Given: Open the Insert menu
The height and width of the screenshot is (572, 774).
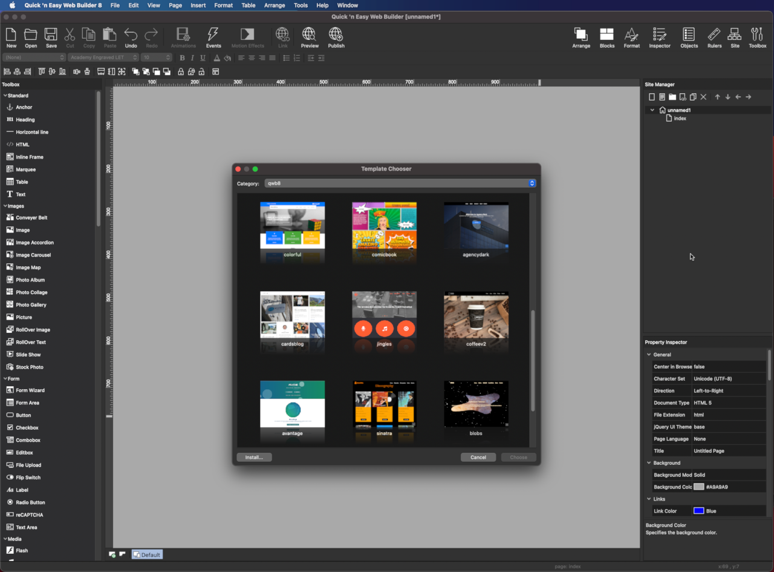Looking at the screenshot, I should (x=198, y=5).
